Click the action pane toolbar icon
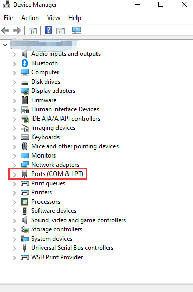Viewport: 193px width, 292px height. [x=61, y=31]
